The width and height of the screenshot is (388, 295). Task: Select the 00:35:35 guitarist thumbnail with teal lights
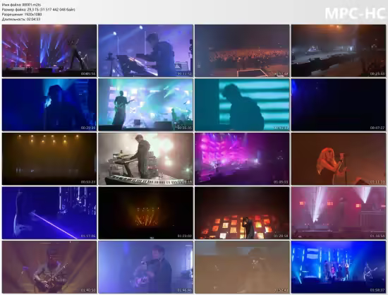point(145,104)
